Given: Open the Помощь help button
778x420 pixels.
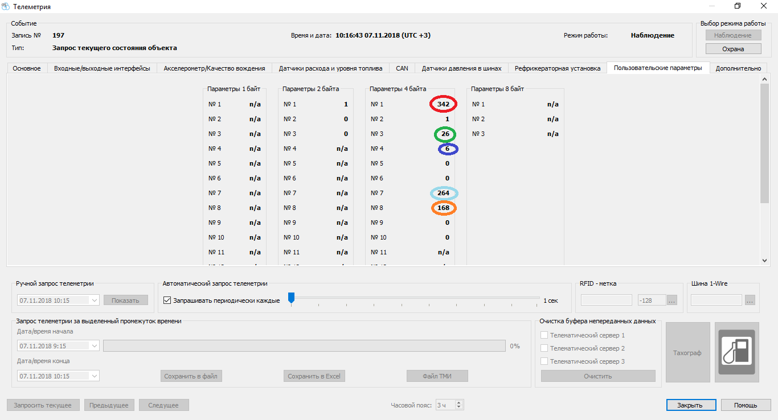Looking at the screenshot, I should [x=745, y=405].
